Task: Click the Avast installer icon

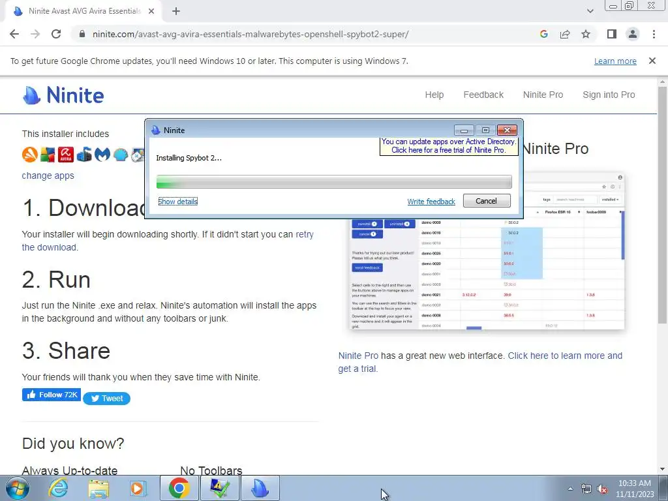Action: pos(30,154)
